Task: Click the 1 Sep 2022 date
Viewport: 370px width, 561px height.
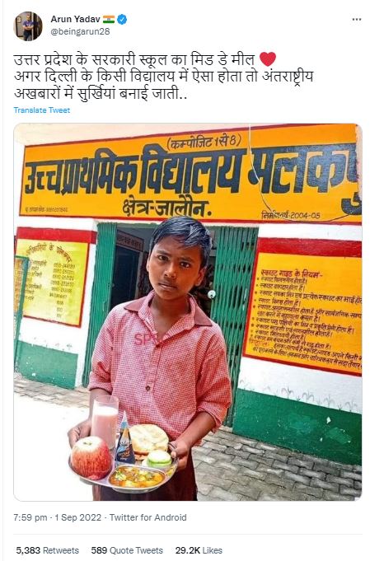Action: click(x=78, y=517)
